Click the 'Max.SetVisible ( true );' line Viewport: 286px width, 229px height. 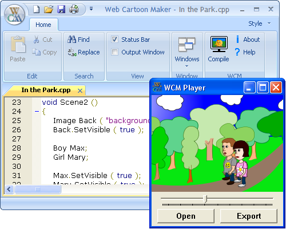tap(97, 176)
